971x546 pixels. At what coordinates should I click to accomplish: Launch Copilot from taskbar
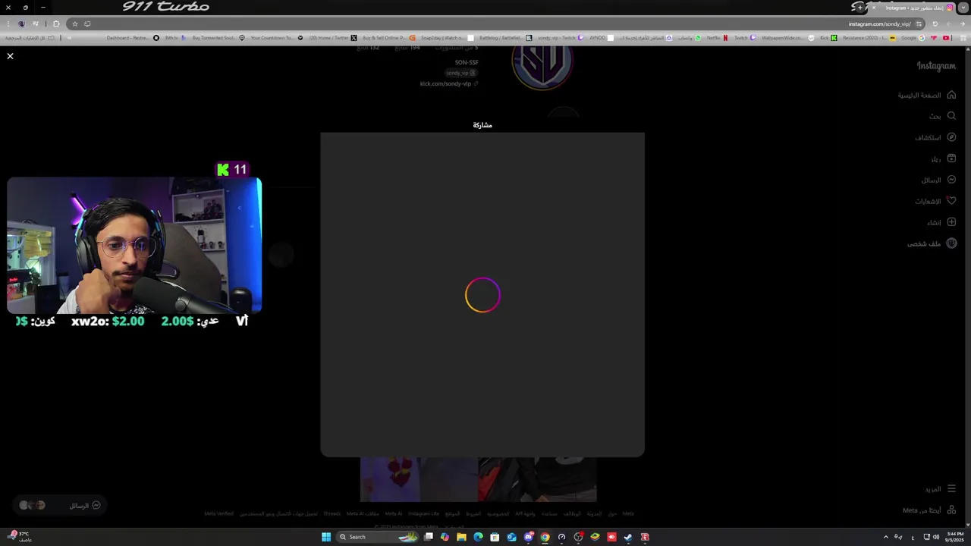click(x=445, y=537)
